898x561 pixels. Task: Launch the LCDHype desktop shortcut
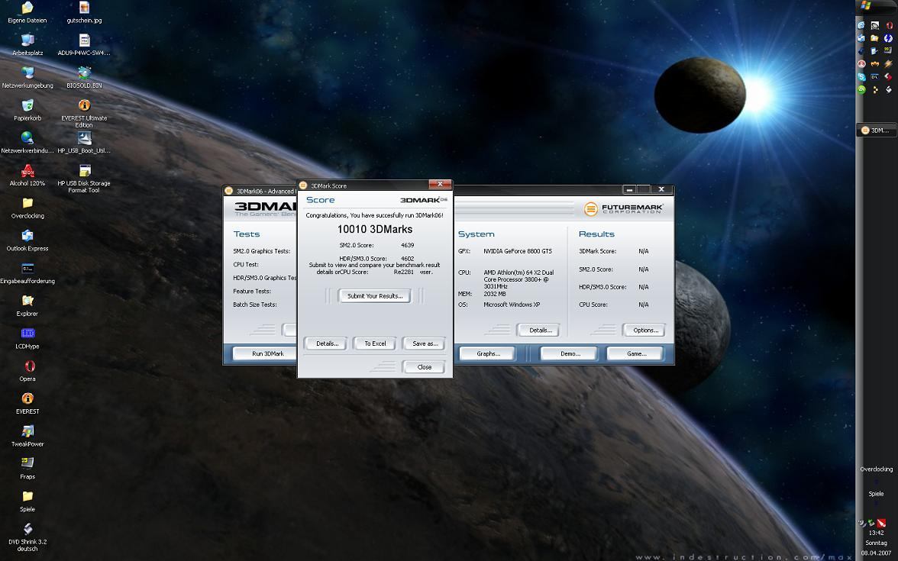(x=27, y=338)
